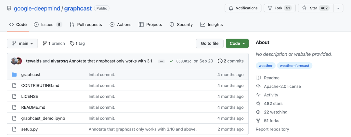Click file icon beside LICENSE
Viewport: 351px width, 137px height.
tap(14, 96)
